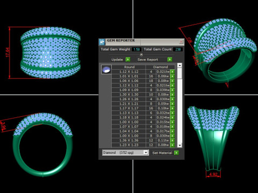The width and height of the screenshot is (258, 193).
Task: Click the green arrow for the 1.09 X 1.09 row
Action: [x=173, y=90]
